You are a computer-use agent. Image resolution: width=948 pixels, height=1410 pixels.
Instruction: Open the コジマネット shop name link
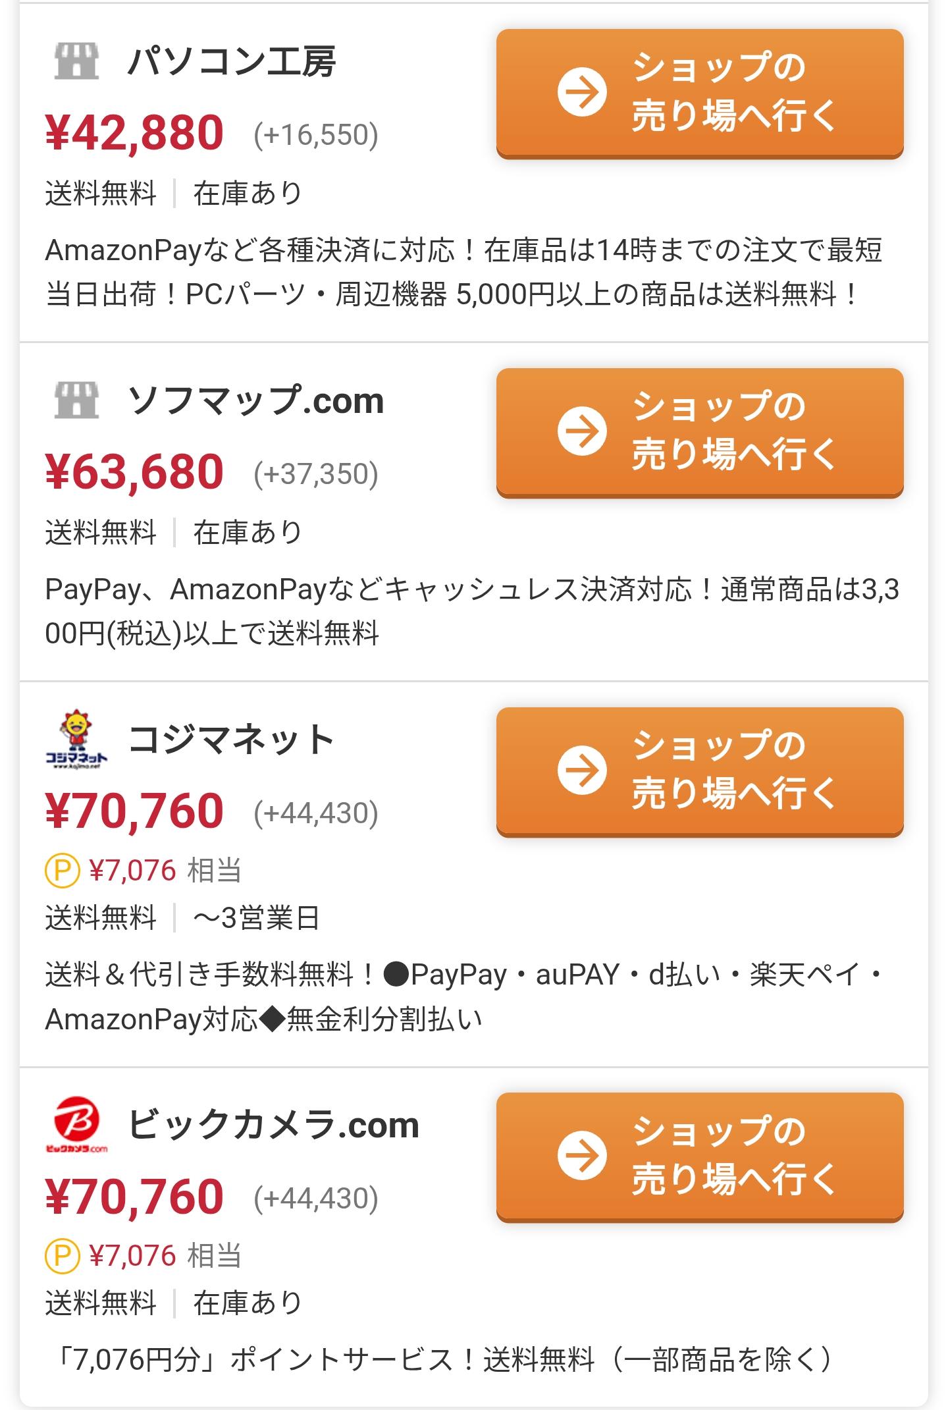[x=232, y=740]
